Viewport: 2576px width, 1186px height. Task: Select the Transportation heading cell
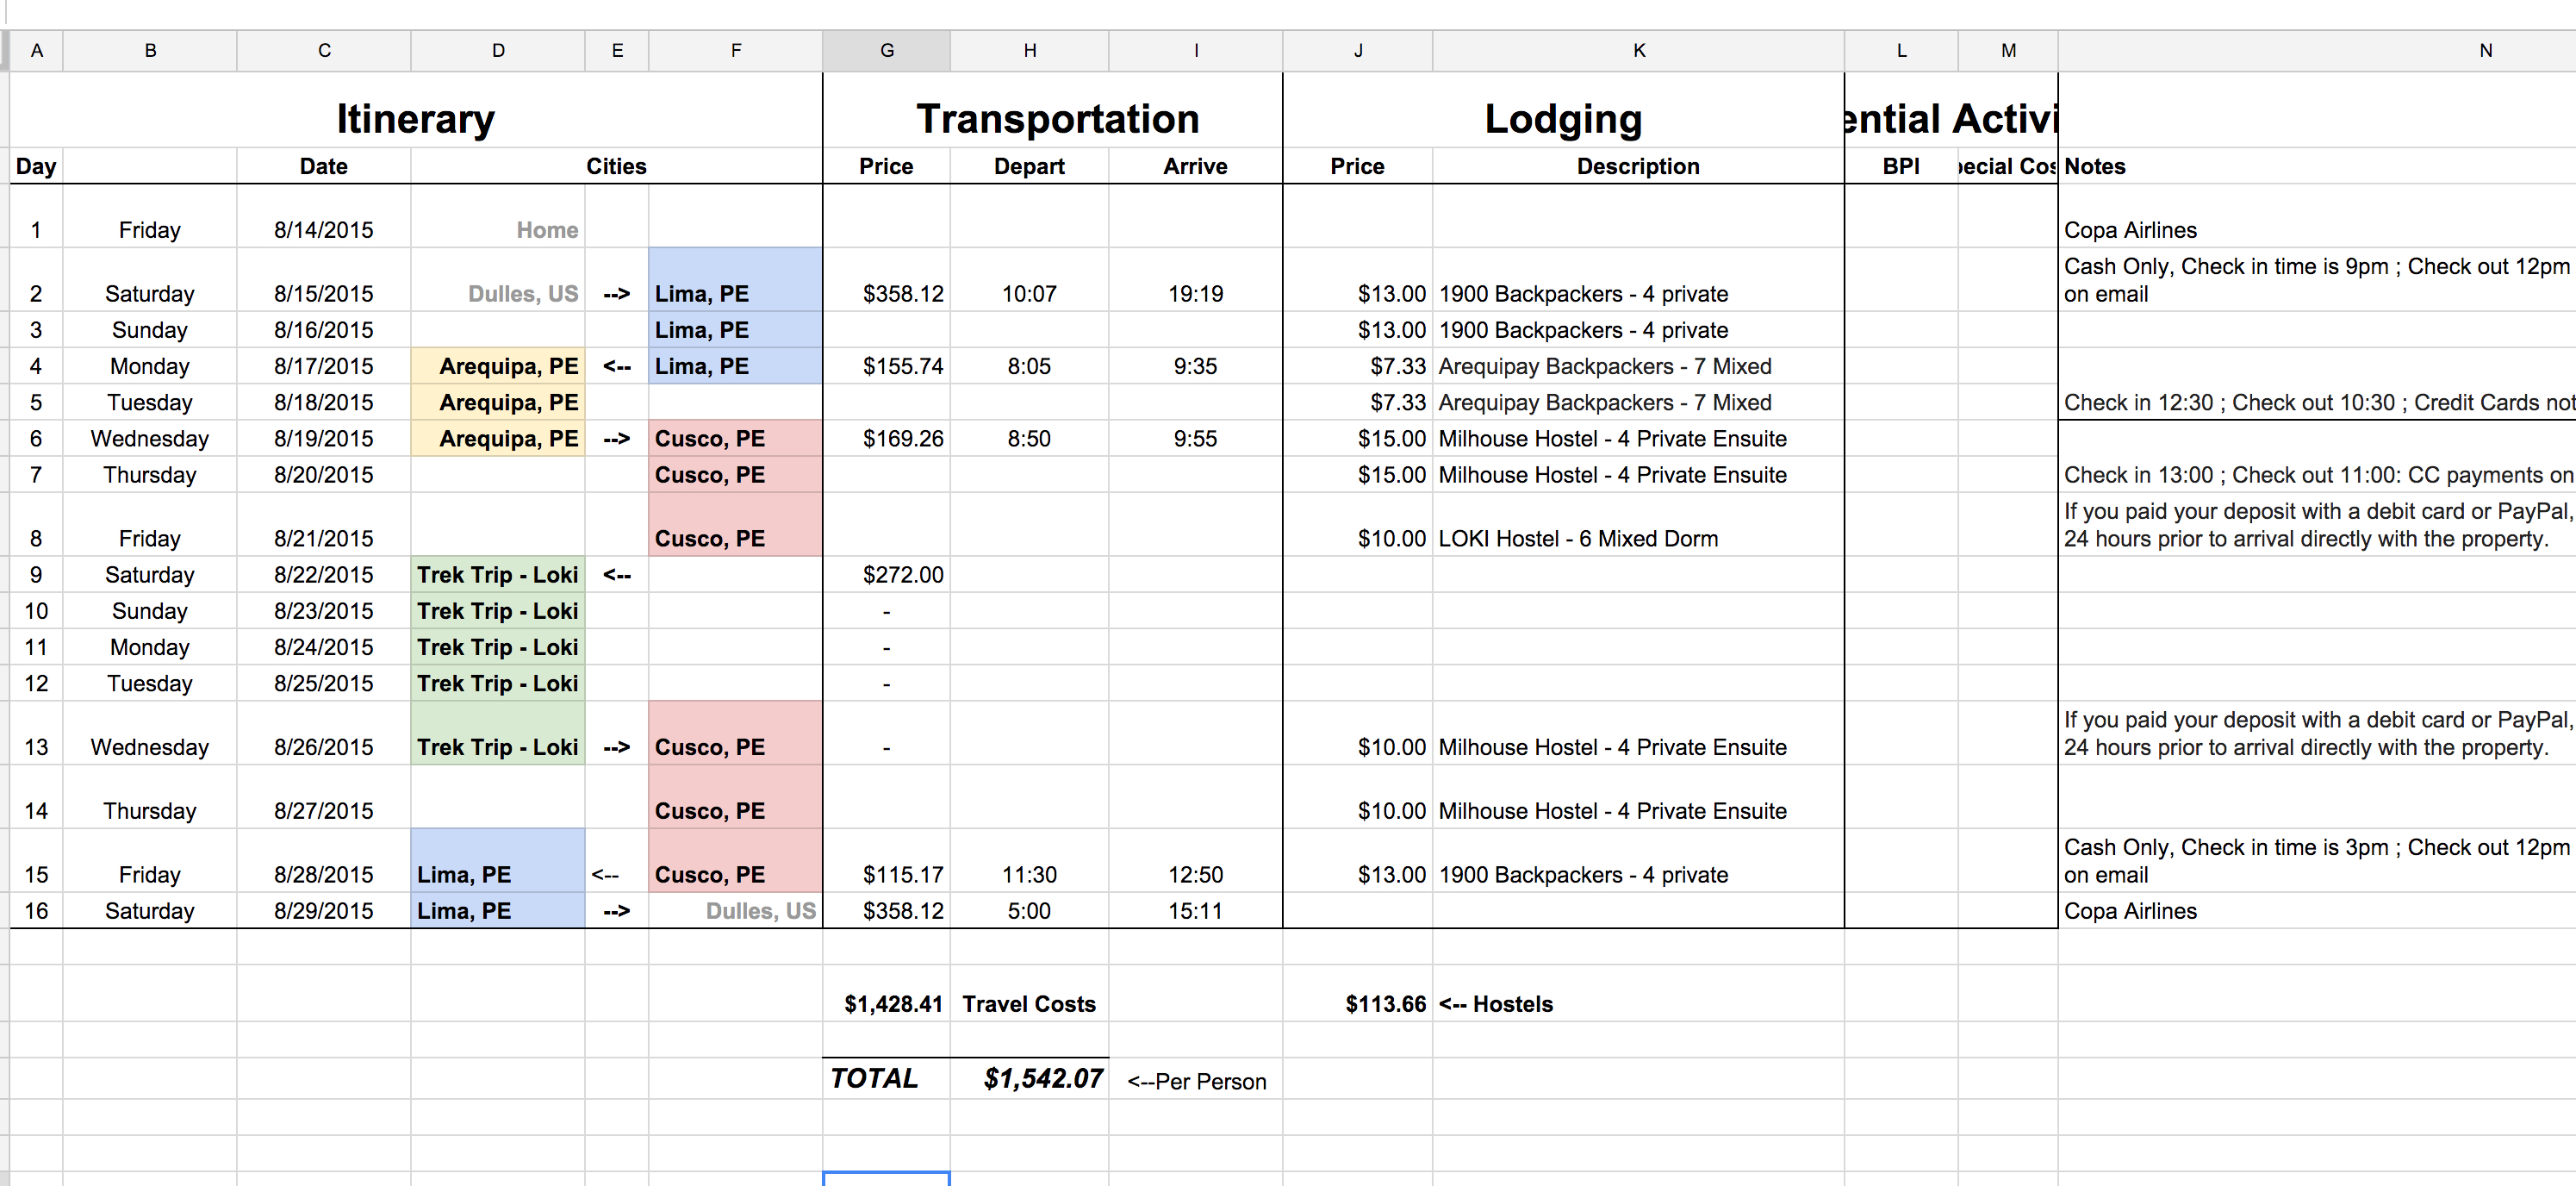[1057, 118]
